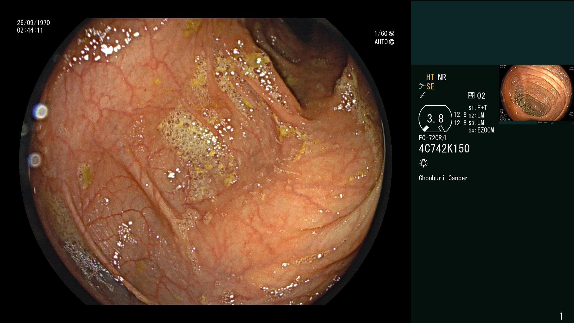Screen dimensions: 574x323
Task: Click the Chonburi Cancer facility name
Action: click(443, 178)
